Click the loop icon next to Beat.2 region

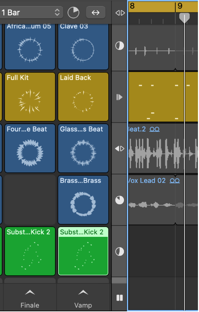[154, 129]
